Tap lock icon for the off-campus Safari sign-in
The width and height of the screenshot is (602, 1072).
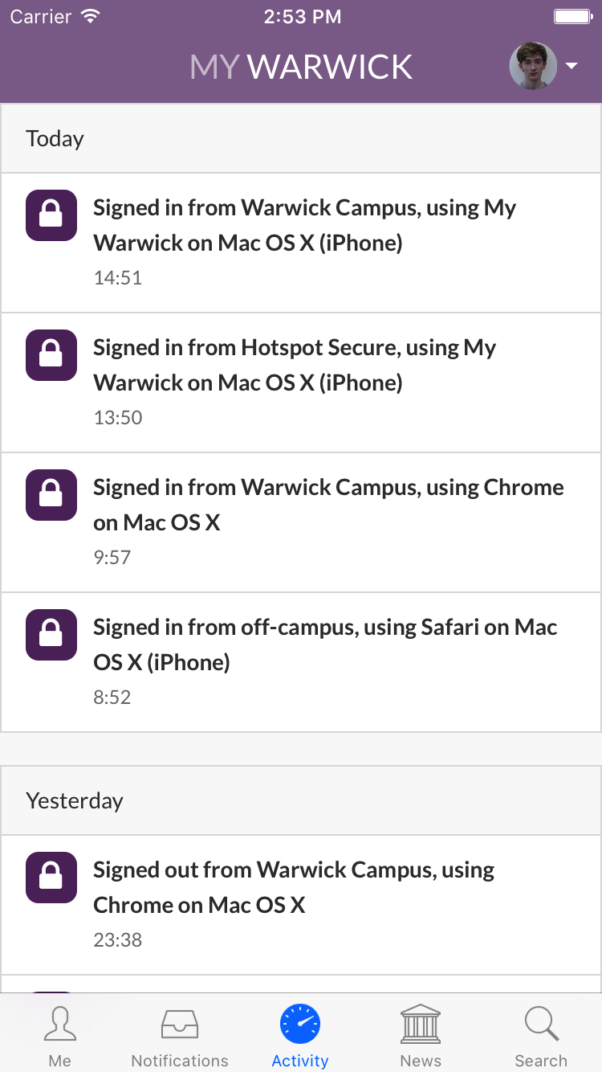click(x=51, y=635)
